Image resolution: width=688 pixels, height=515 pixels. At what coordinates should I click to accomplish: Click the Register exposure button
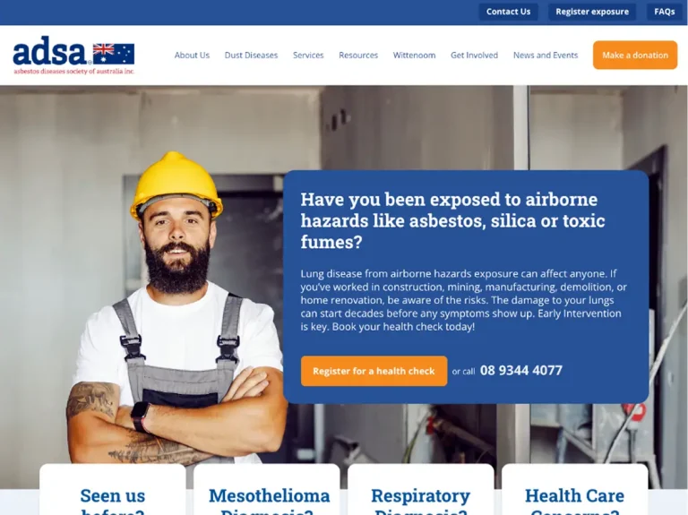[592, 12]
